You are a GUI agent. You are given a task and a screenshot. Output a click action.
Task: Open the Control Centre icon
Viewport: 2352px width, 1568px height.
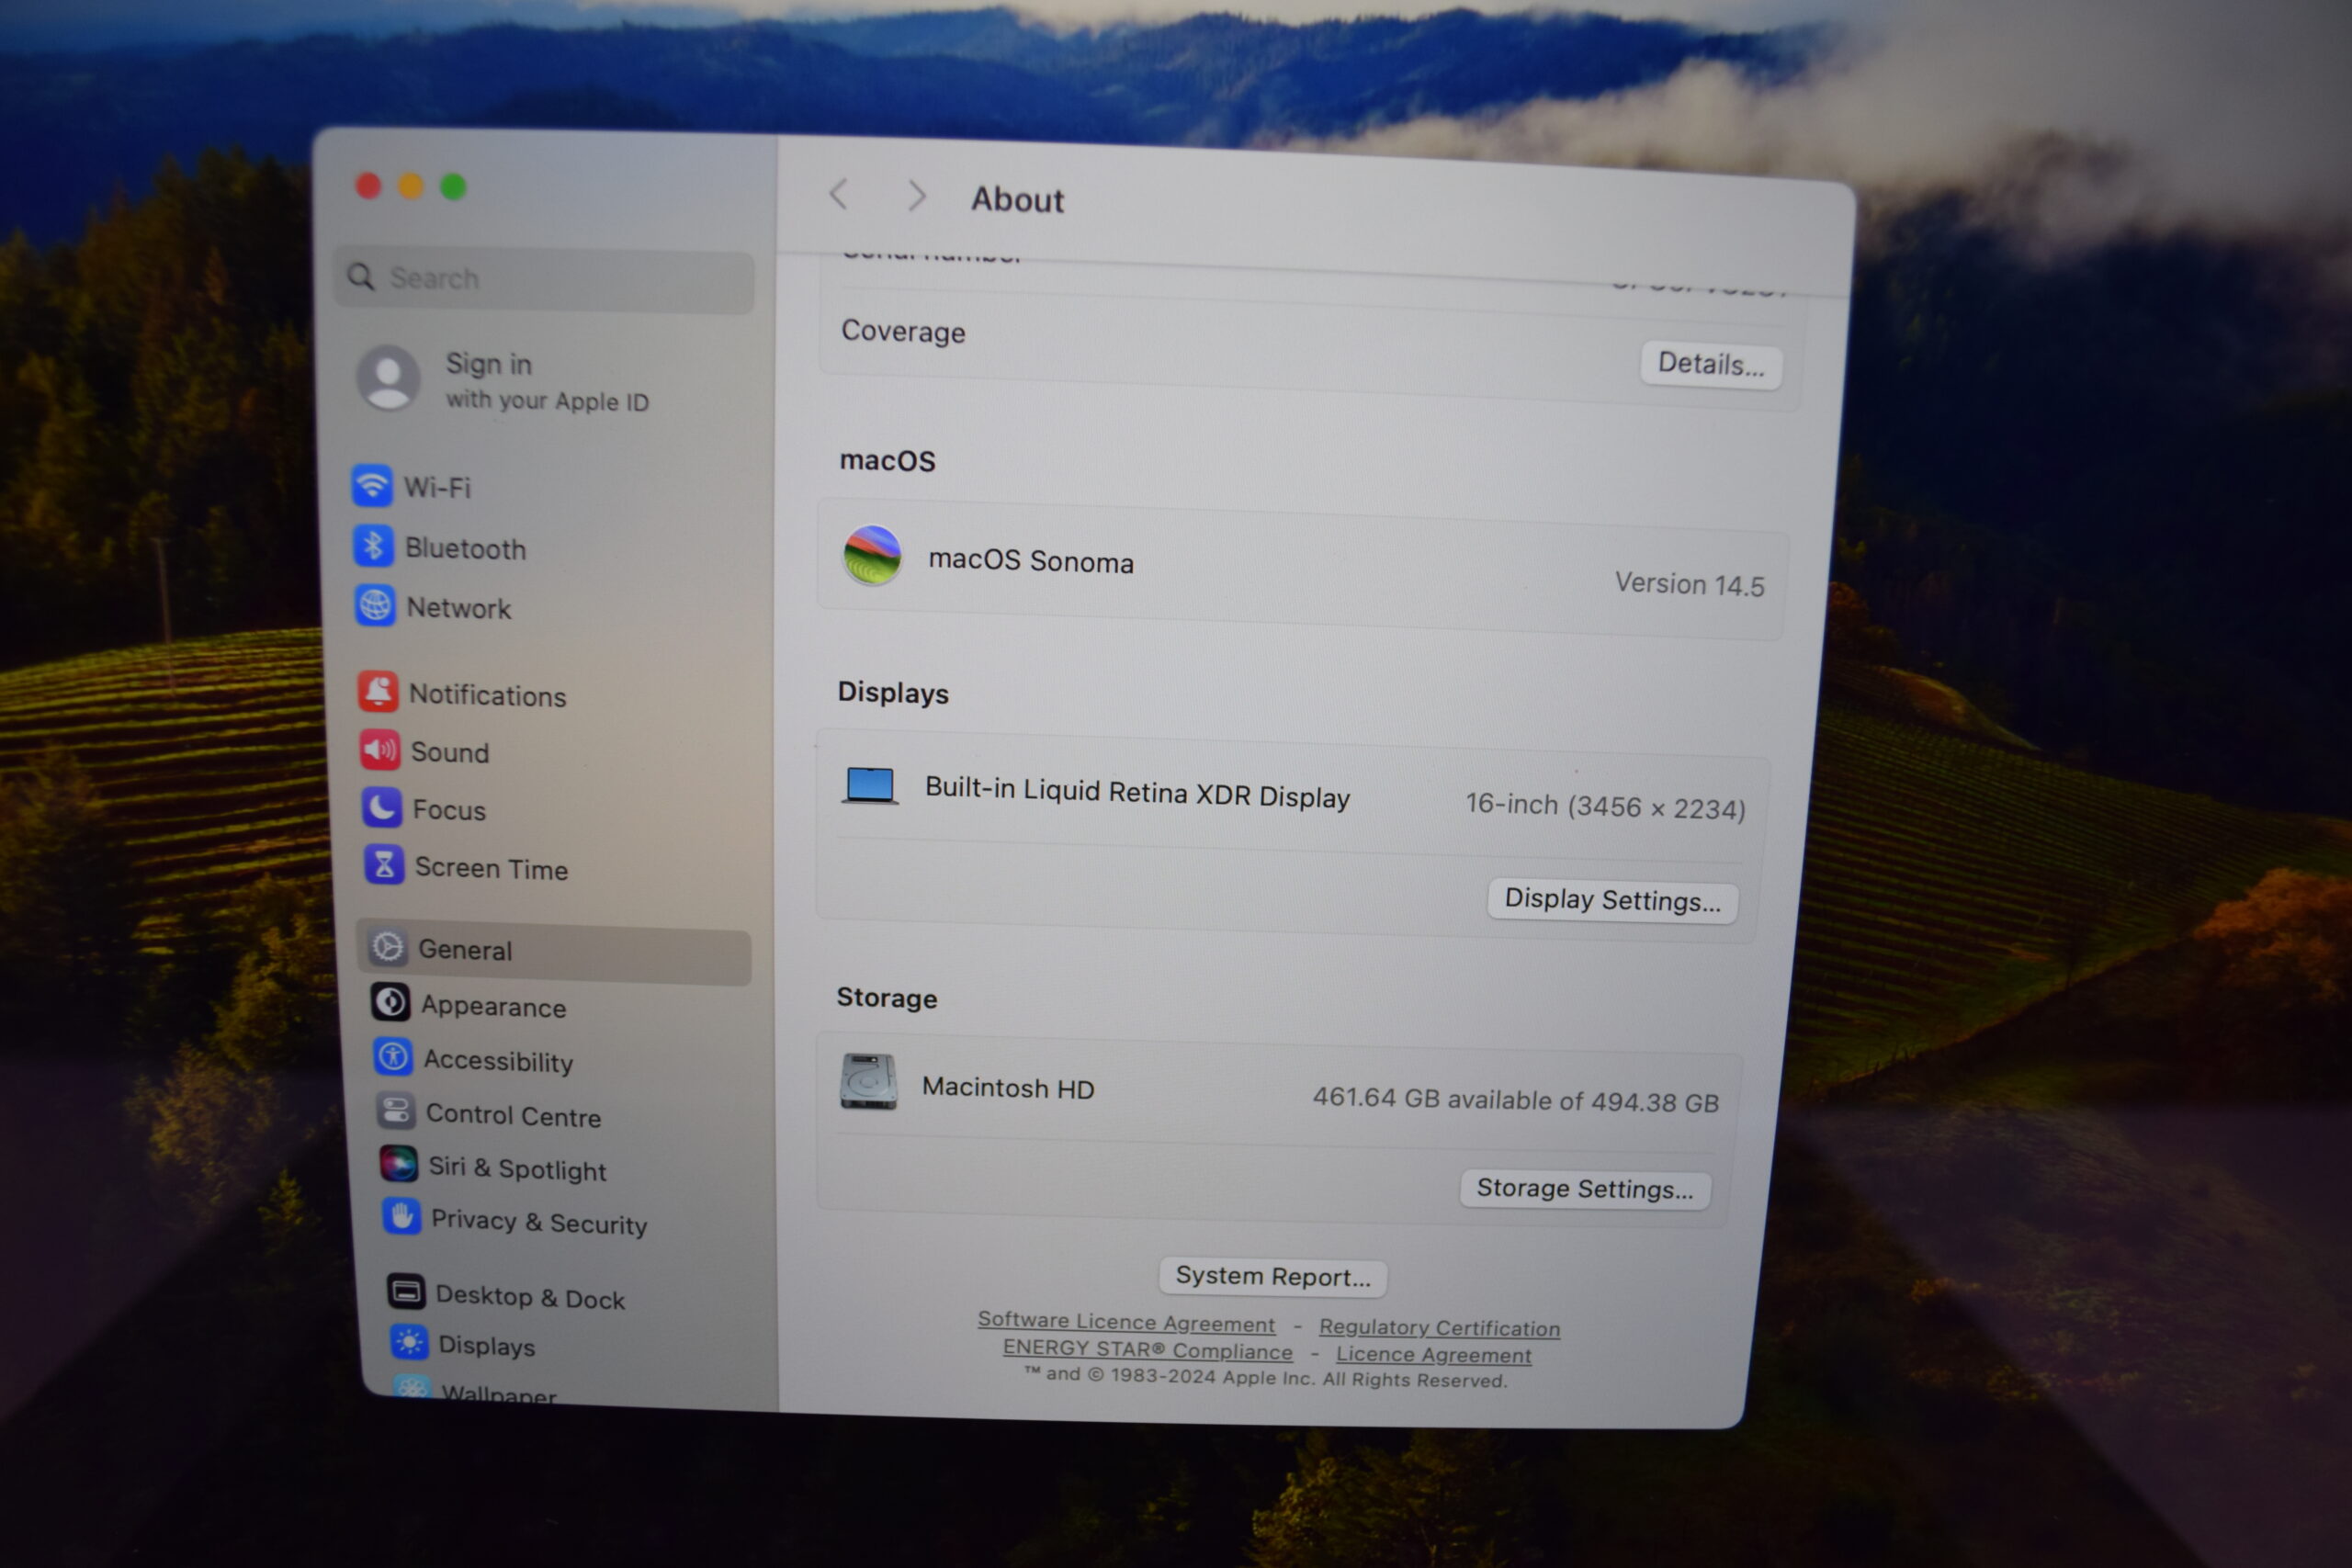pos(396,1111)
